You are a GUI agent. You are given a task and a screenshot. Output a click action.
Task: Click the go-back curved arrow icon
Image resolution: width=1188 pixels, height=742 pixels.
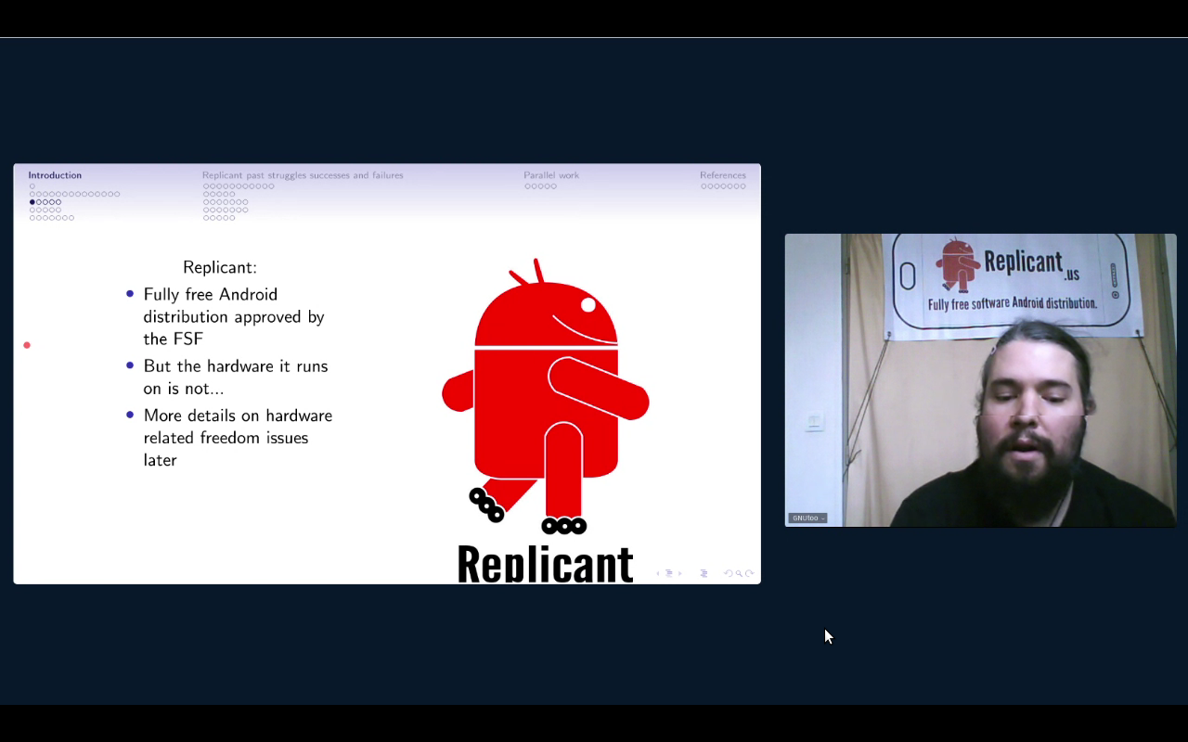[x=729, y=573]
